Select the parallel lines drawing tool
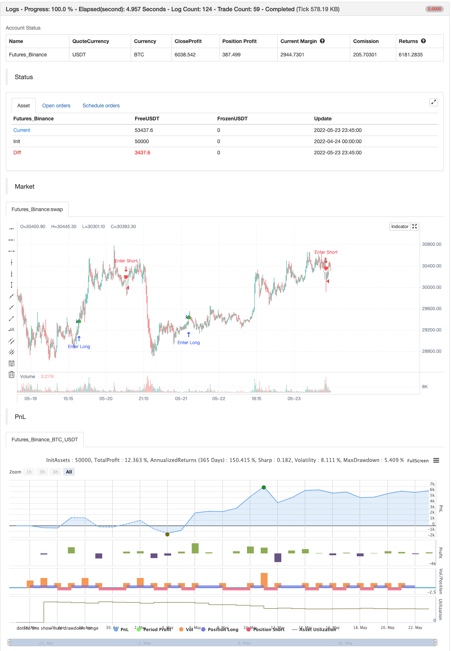This screenshot has height=651, width=451. tap(12, 341)
